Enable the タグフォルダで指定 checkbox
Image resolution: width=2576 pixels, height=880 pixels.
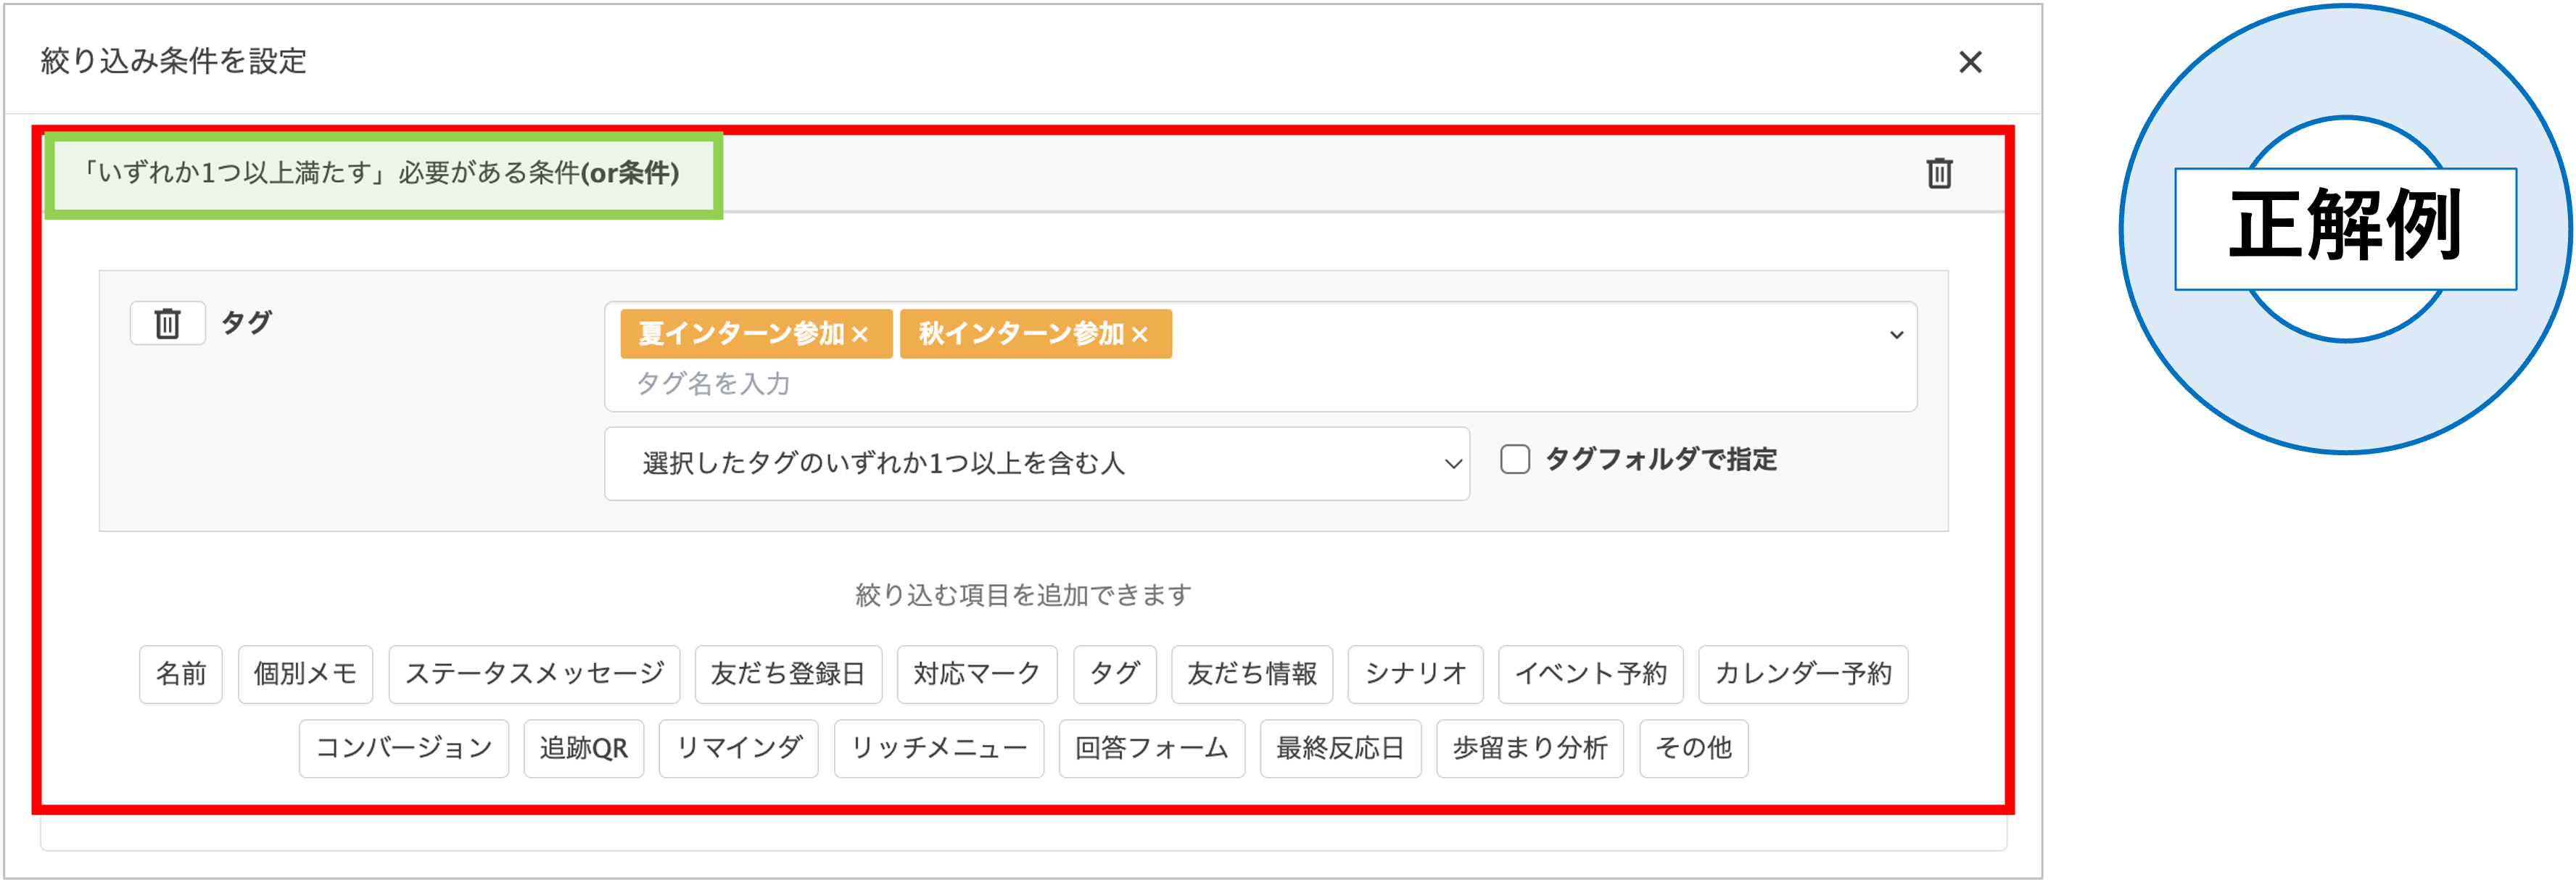point(1514,460)
